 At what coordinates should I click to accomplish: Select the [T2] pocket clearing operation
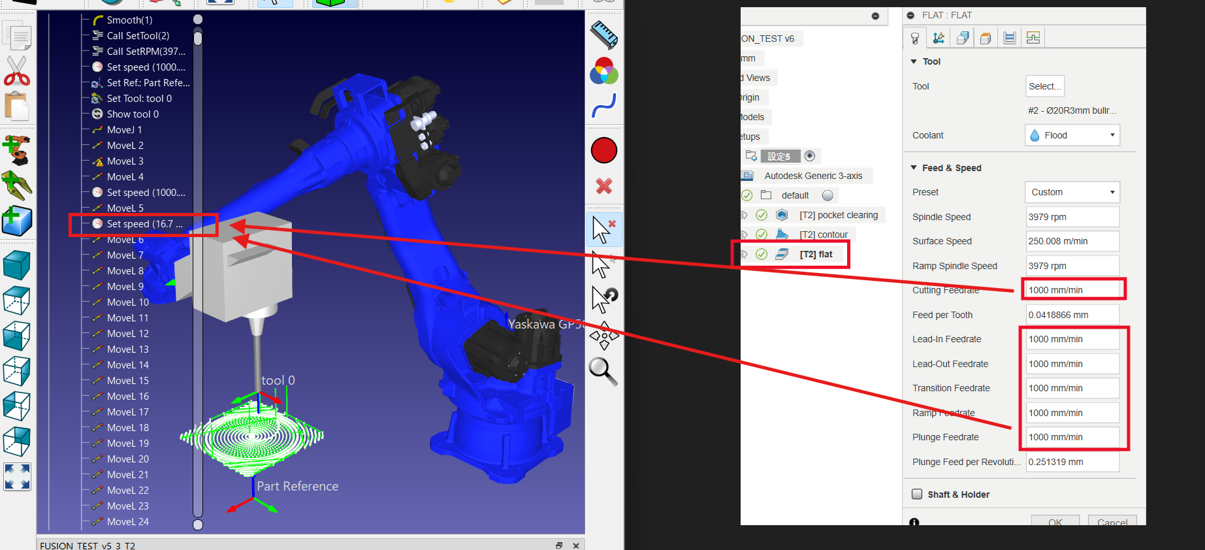pyautogui.click(x=838, y=215)
